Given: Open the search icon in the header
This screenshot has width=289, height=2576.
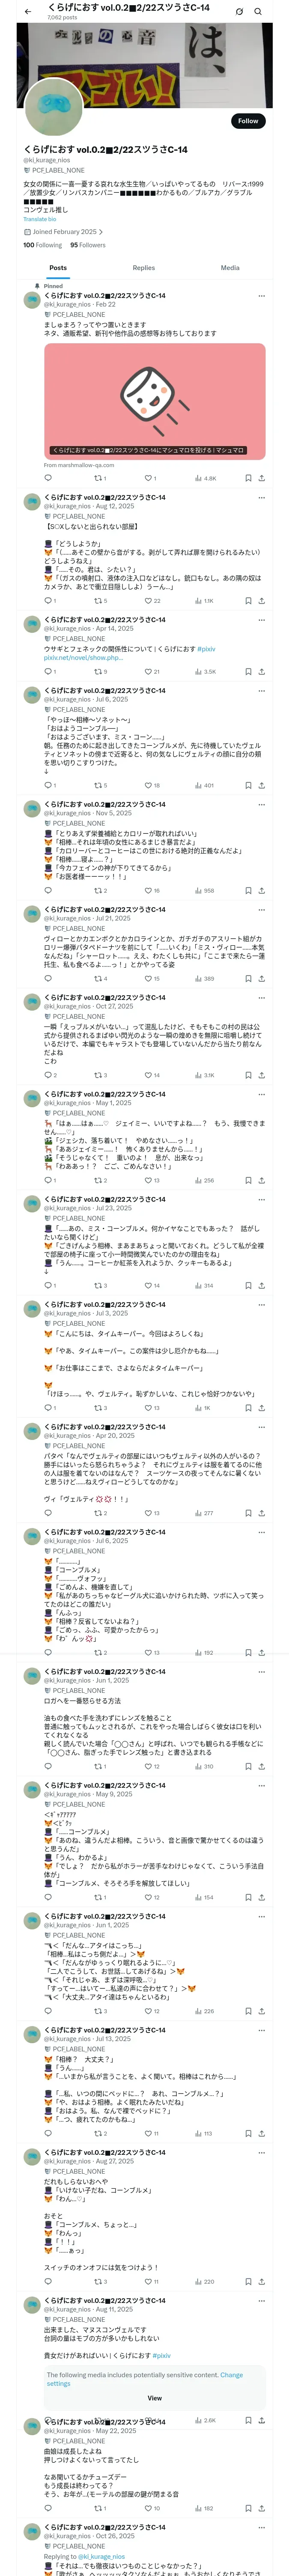Looking at the screenshot, I should pos(258,11).
